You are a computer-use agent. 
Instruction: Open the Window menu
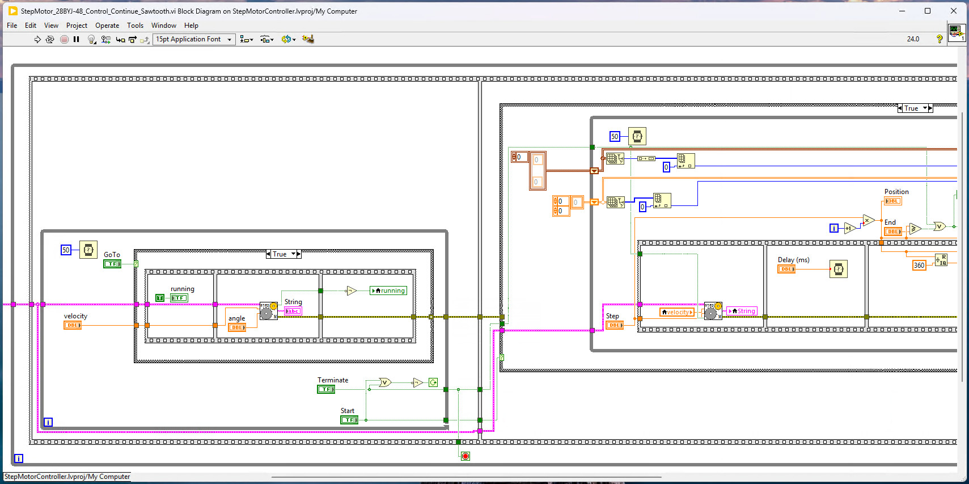[x=164, y=26]
